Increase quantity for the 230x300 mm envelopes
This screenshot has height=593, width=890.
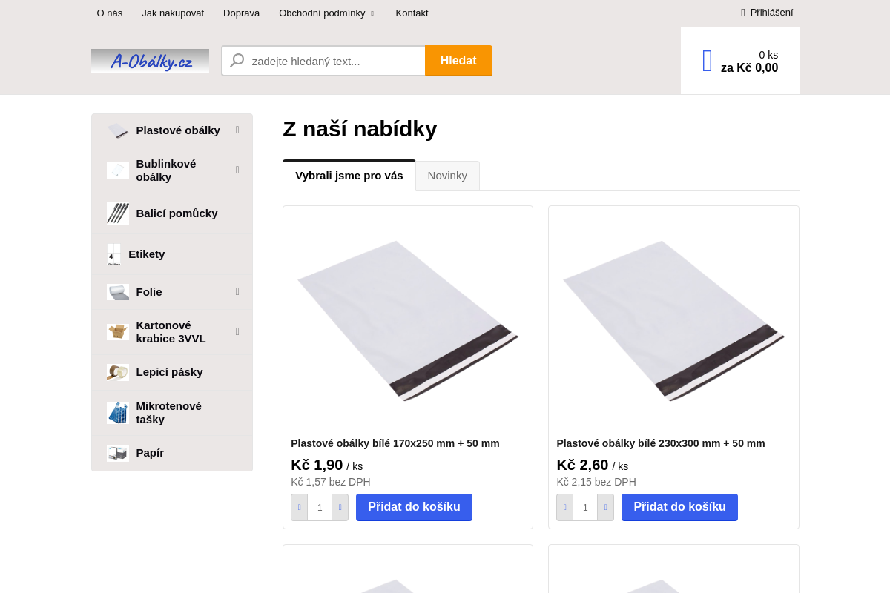pyautogui.click(x=605, y=507)
